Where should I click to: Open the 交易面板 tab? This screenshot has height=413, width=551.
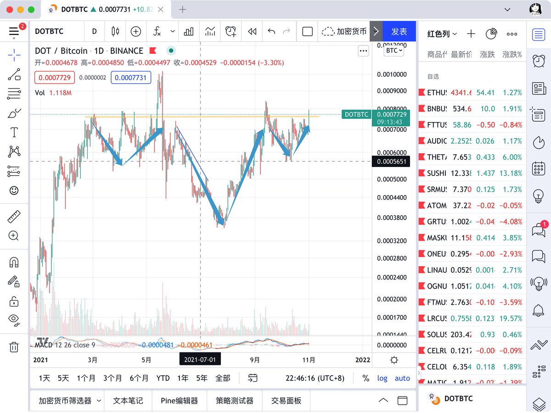286,401
